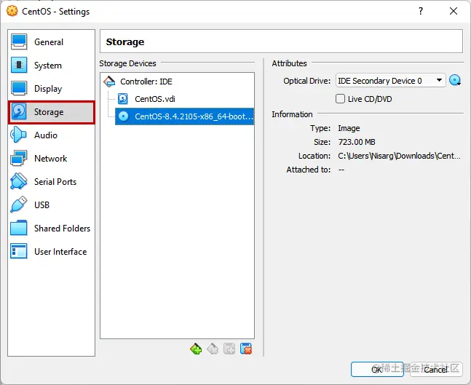This screenshot has width=471, height=385.
Task: Click the System chip icon
Action: coord(19,65)
